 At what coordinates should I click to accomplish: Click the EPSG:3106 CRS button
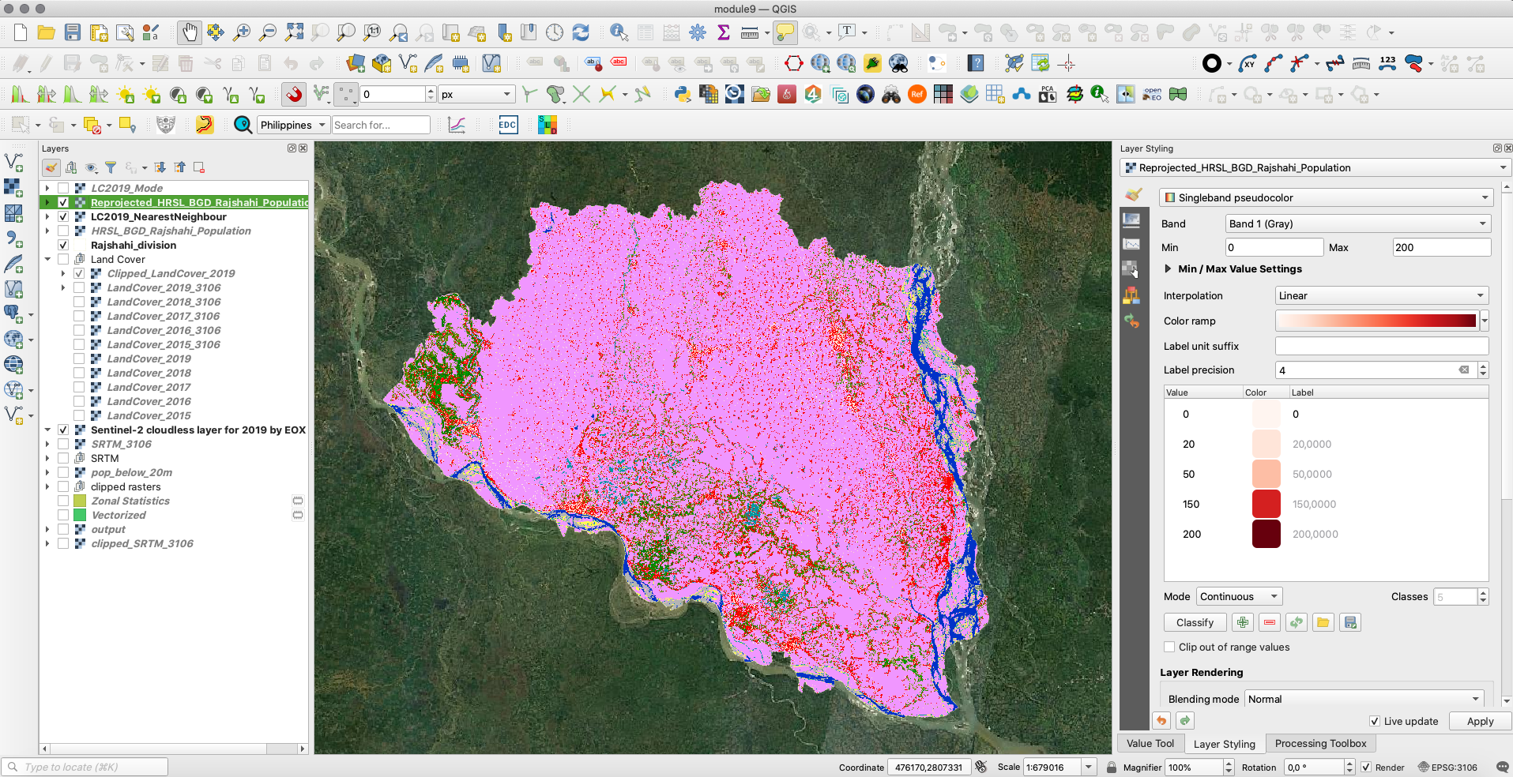[1447, 767]
